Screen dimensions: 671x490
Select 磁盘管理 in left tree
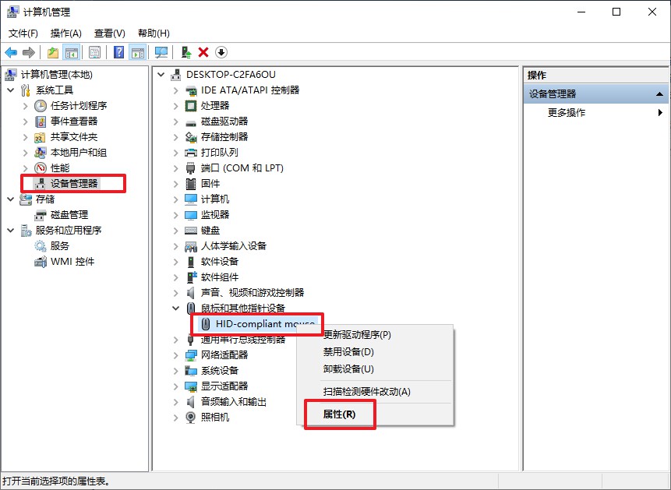[69, 215]
